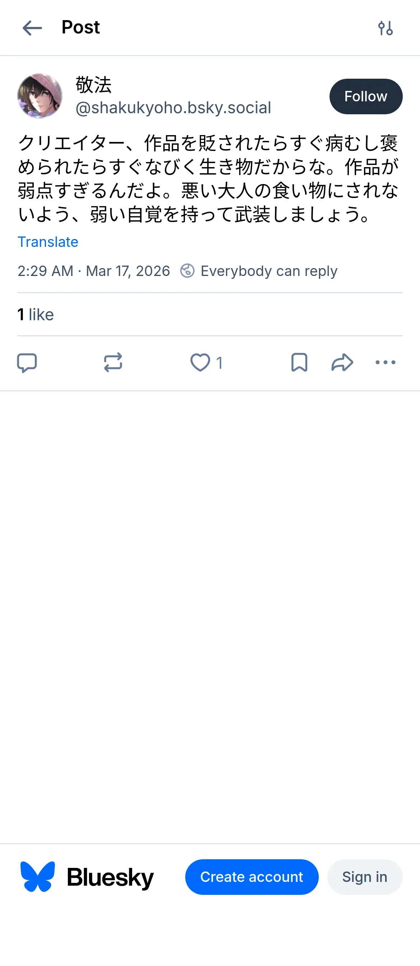Click the Bluesky butterfly logo
This screenshot has width=420, height=966.
(x=37, y=877)
